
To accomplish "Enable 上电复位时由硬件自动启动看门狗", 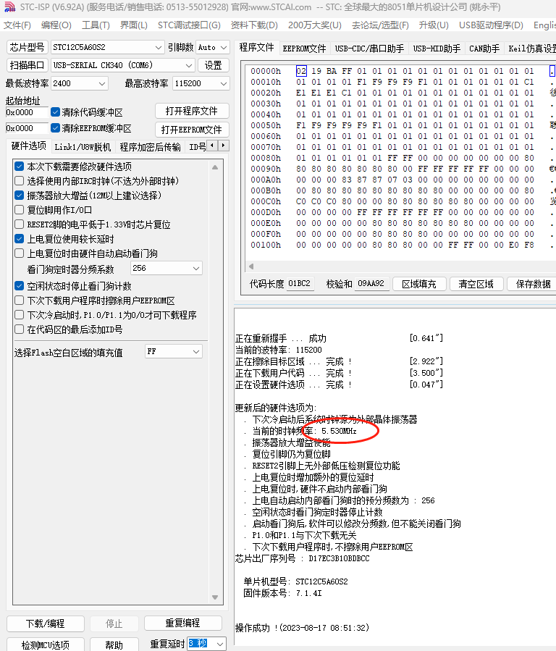I will click(x=19, y=253).
